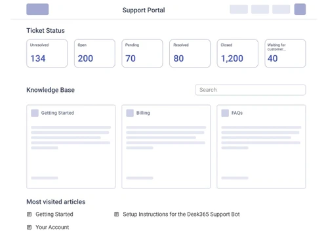Click the FAQs category icon
Image resolution: width=328 pixels, height=246 pixels.
tap(225, 113)
